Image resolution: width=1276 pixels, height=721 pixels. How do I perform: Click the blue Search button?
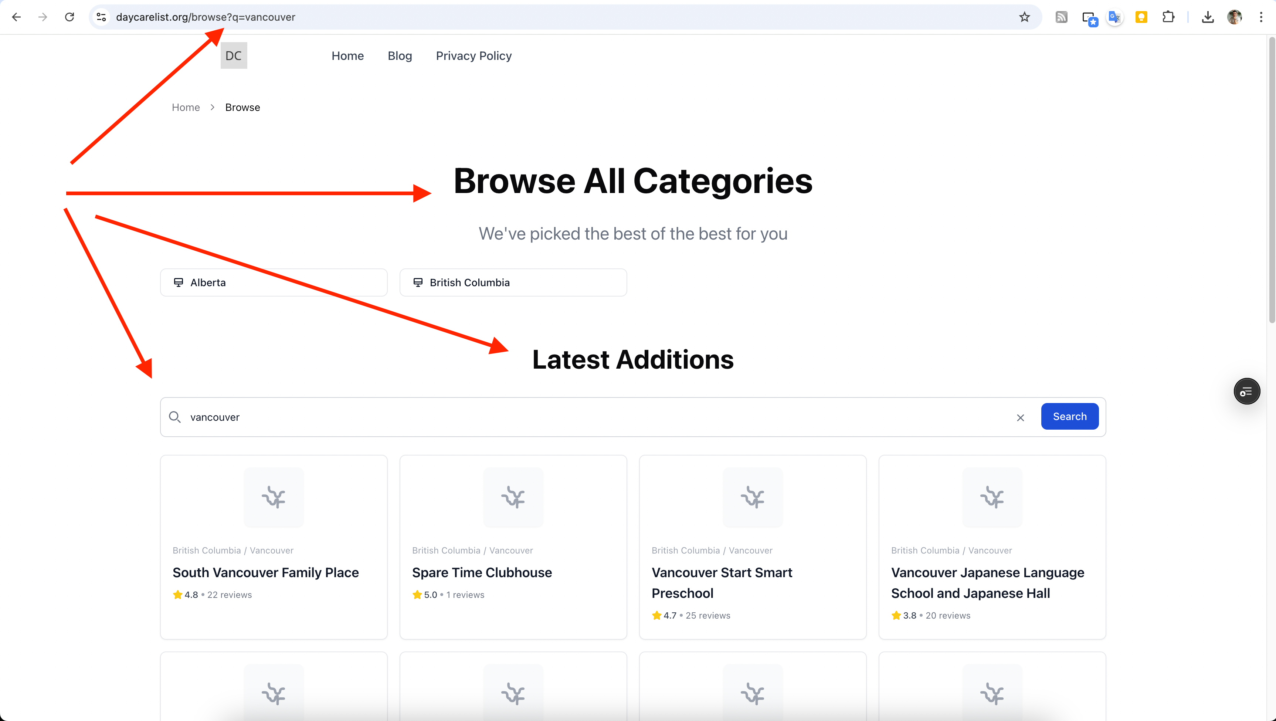1070,417
